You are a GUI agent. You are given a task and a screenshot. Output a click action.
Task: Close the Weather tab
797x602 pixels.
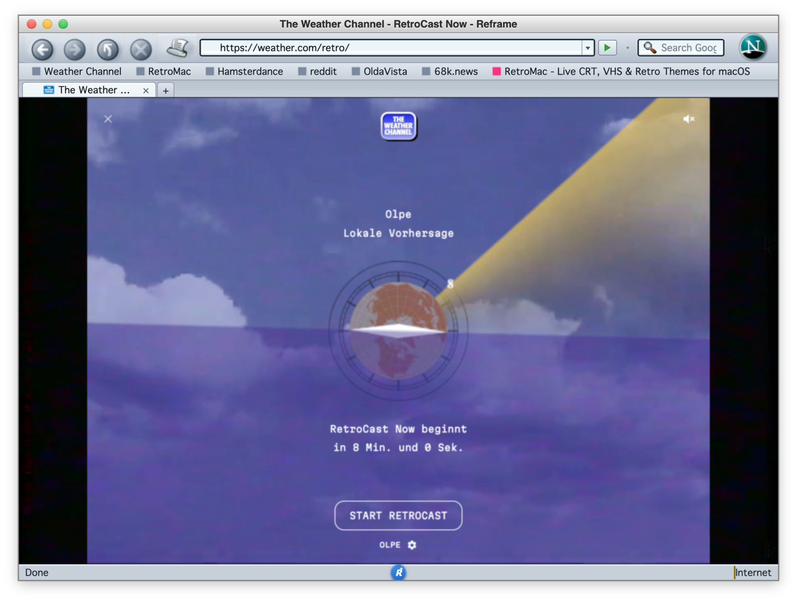[146, 91]
